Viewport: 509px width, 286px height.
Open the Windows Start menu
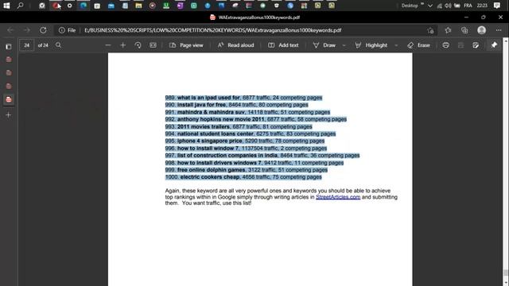click(6, 6)
